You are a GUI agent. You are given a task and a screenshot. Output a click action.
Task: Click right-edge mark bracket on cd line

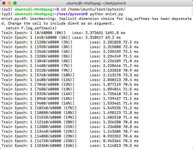192,9
